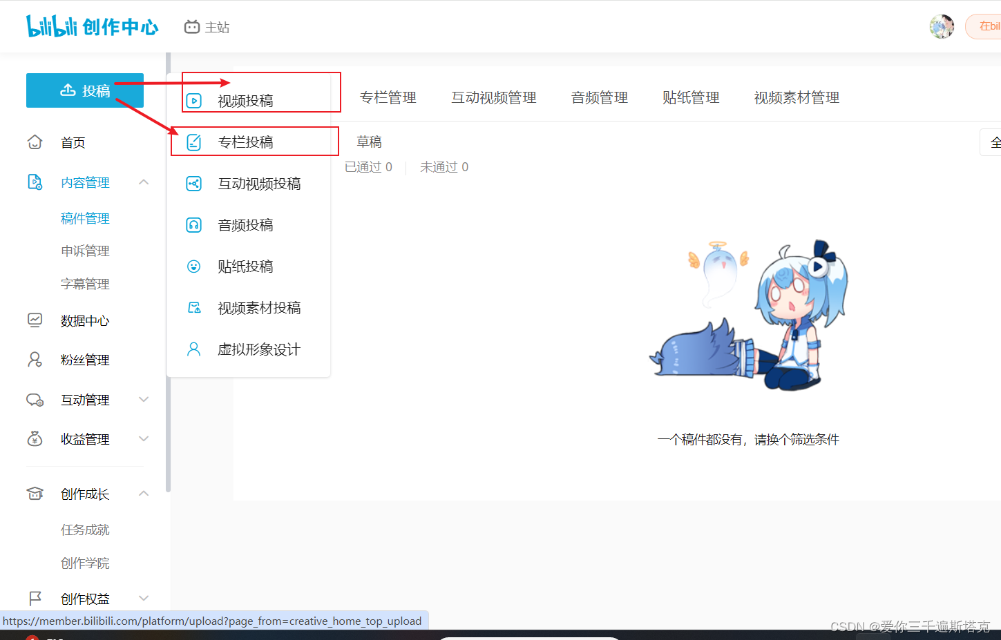The height and width of the screenshot is (640, 1001).
Task: Click the sidebar vertical scrollbar
Action: pos(168,273)
